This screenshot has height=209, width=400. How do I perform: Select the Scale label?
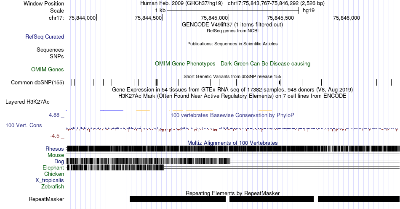[x=57, y=10]
